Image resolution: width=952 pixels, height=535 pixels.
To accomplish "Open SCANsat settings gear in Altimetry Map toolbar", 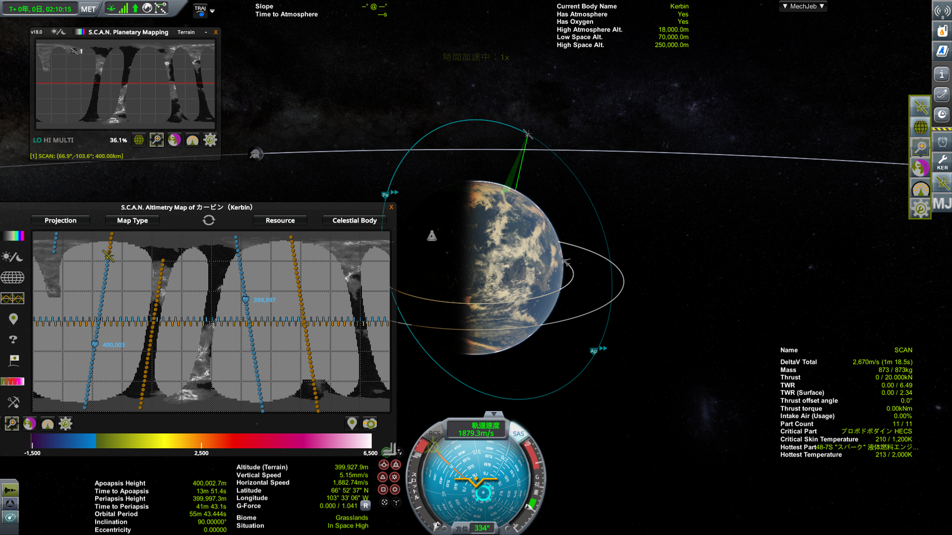I will [65, 423].
